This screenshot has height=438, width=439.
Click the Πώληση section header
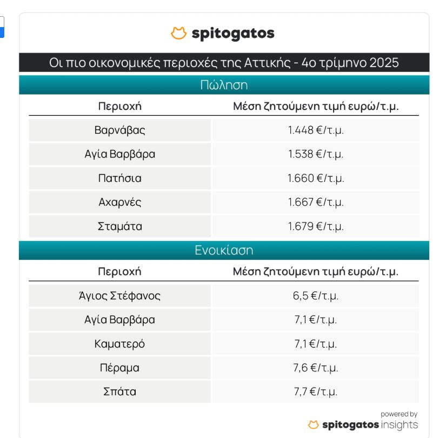coord(224,85)
